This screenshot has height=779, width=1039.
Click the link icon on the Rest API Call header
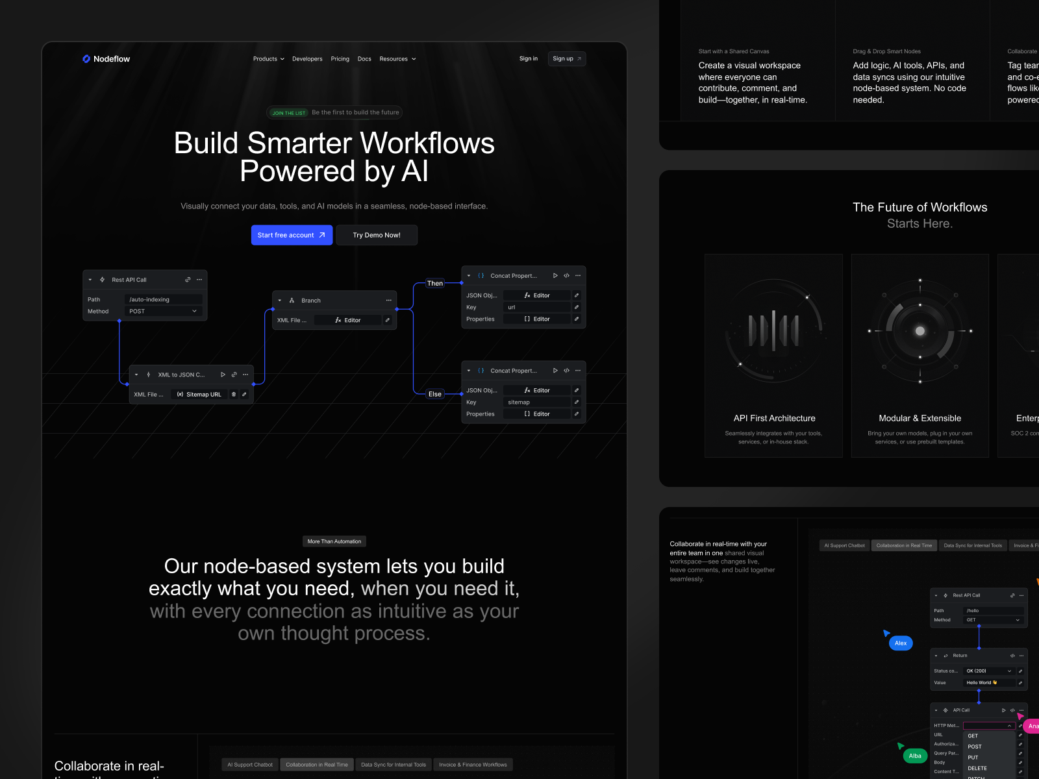pyautogui.click(x=188, y=280)
